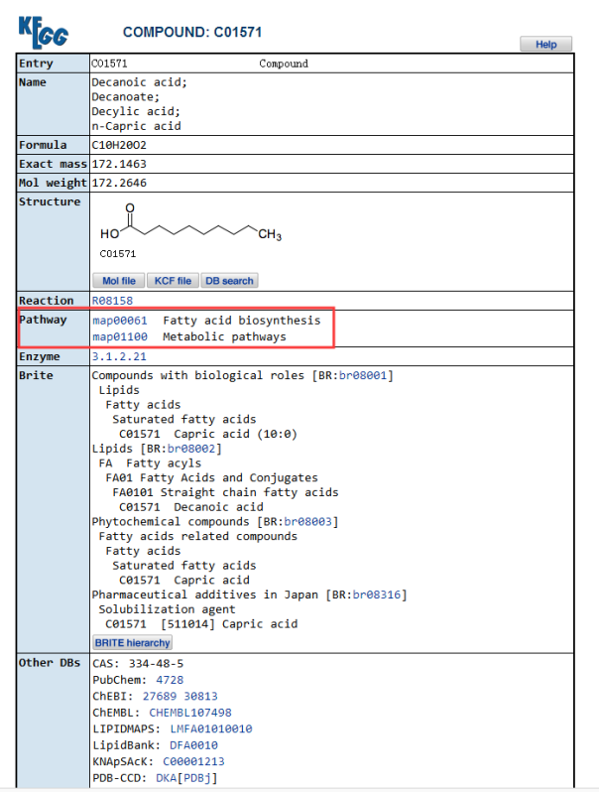Open ChEMBL entry CHEMBL107498

coord(190,713)
